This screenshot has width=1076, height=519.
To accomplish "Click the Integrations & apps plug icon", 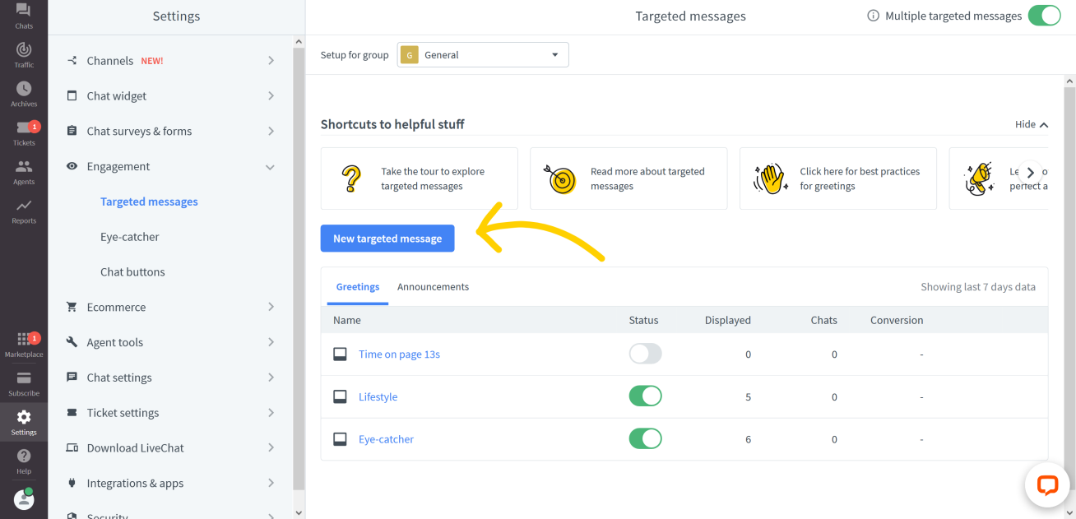I will 72,483.
